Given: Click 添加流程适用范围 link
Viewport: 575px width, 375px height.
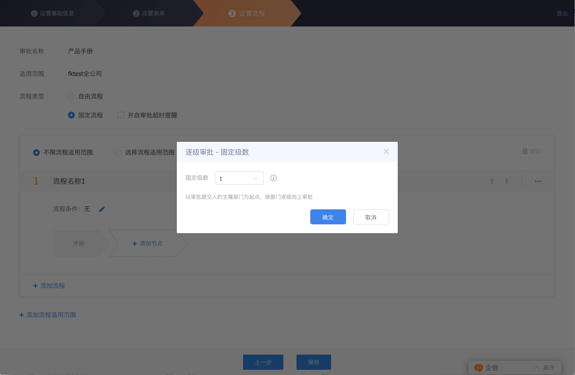Looking at the screenshot, I should coord(48,315).
